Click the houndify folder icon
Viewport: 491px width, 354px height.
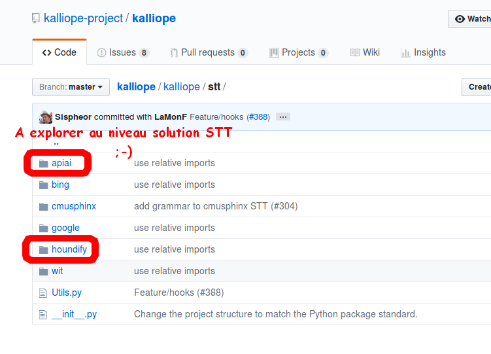coord(44,250)
